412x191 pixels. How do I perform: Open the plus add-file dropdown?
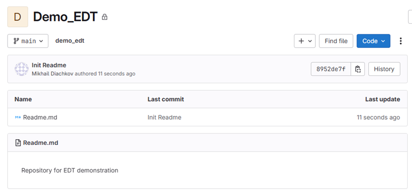click(305, 41)
